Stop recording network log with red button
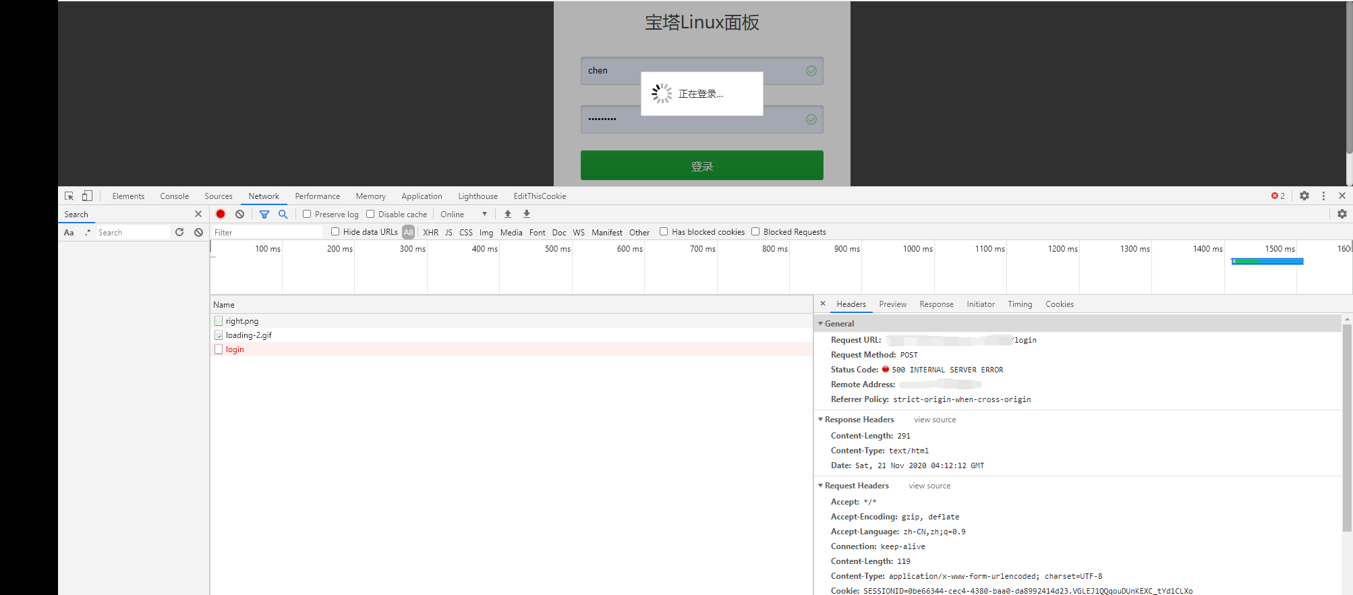1353x595 pixels. (x=221, y=214)
